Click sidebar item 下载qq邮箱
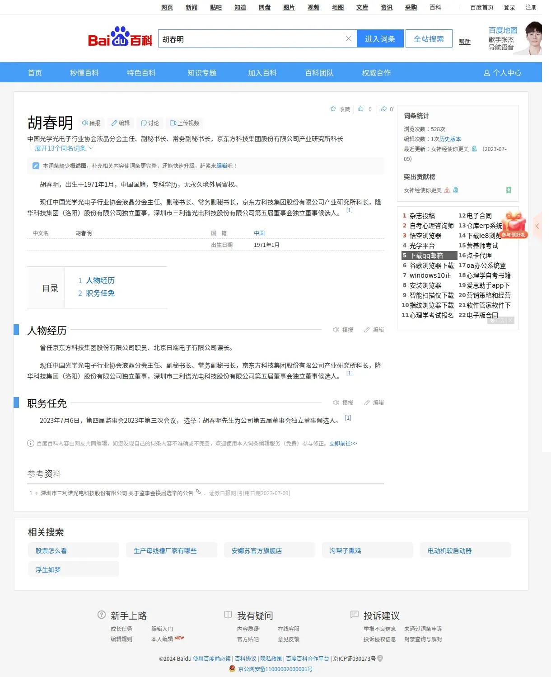The width and height of the screenshot is (551, 677). click(426, 256)
